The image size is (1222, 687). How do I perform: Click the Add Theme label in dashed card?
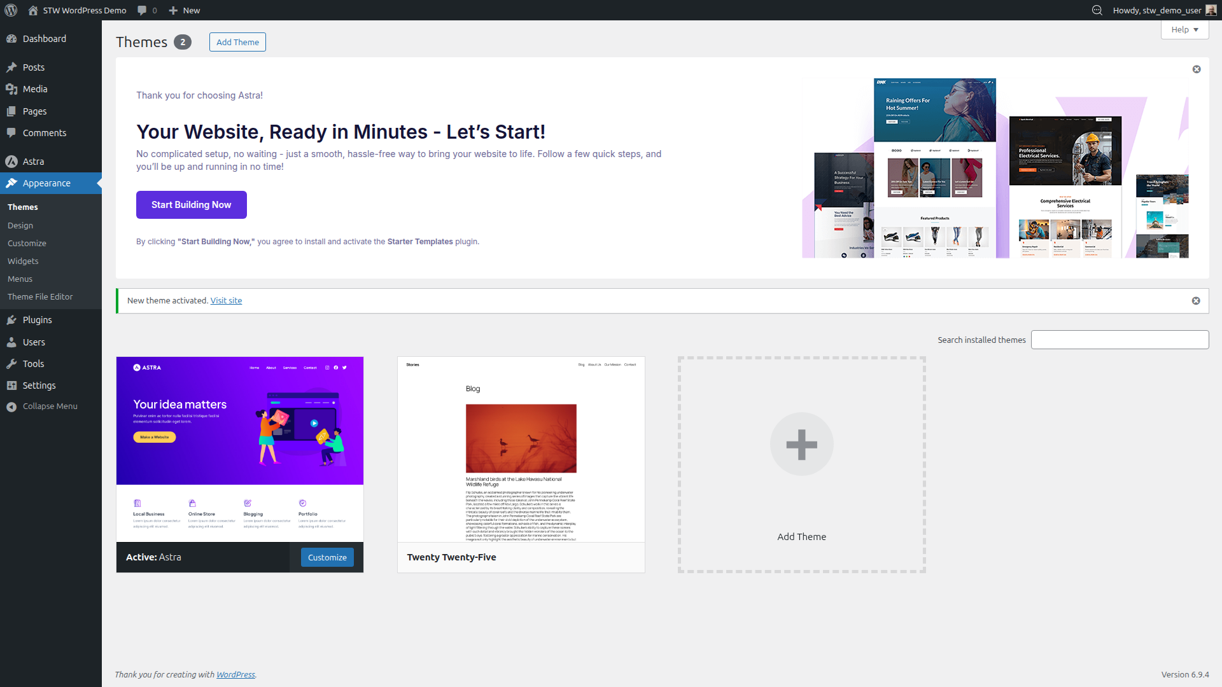point(802,537)
